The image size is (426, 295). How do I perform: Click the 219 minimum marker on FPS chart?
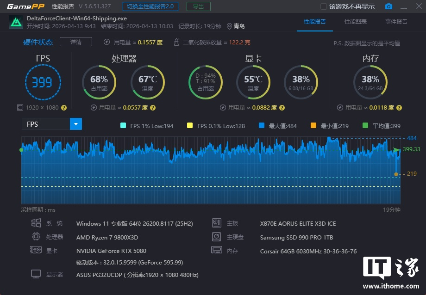[x=396, y=174]
